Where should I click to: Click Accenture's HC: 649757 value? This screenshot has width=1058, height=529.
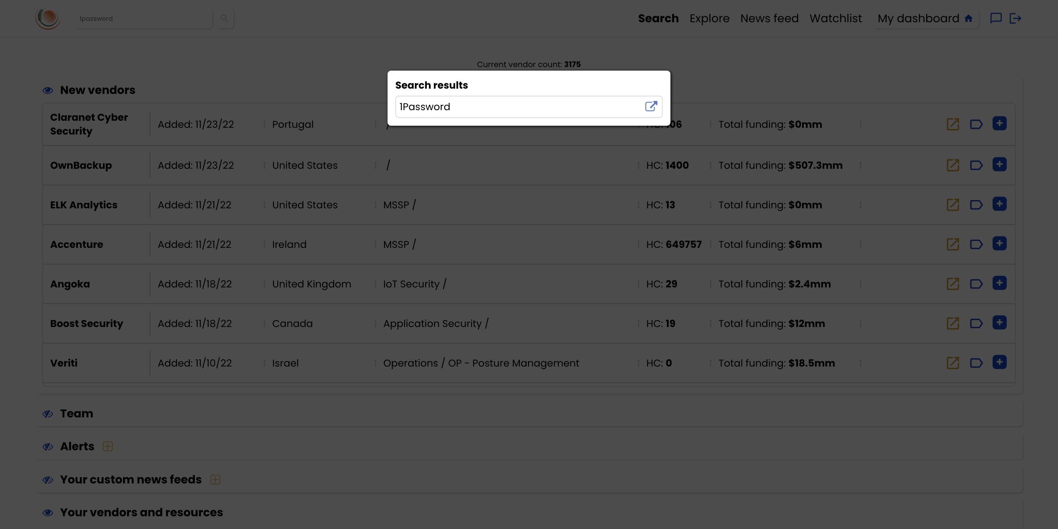pyautogui.click(x=674, y=244)
